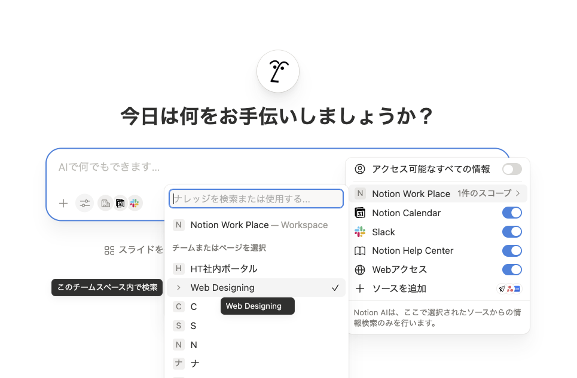Click the Notion Calendar app icon in sources
Viewport: 577px width, 378px height.
point(359,213)
